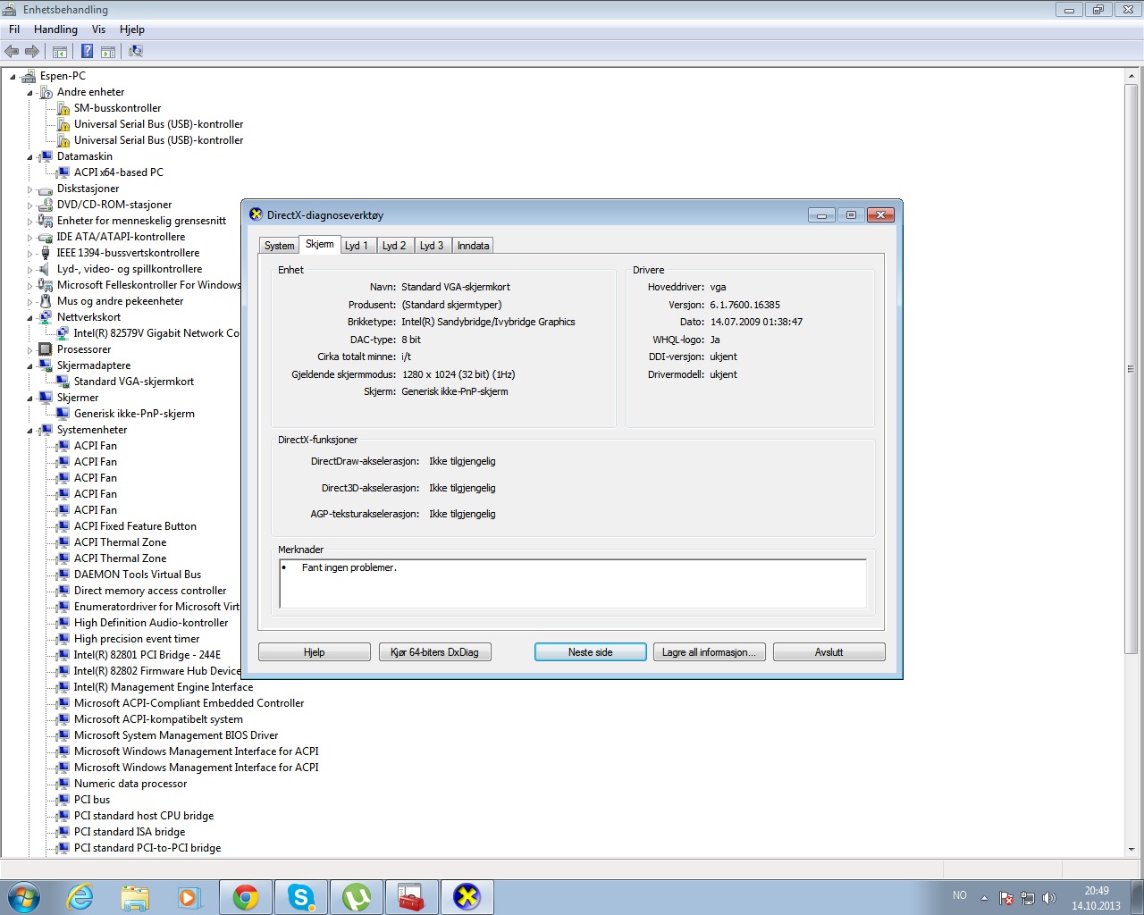
Task: Click the Hjelp button in DirectX dialog
Action: click(315, 652)
